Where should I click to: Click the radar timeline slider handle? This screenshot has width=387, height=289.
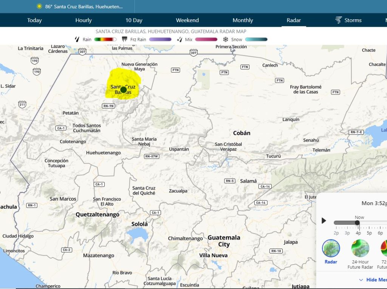[357, 223]
